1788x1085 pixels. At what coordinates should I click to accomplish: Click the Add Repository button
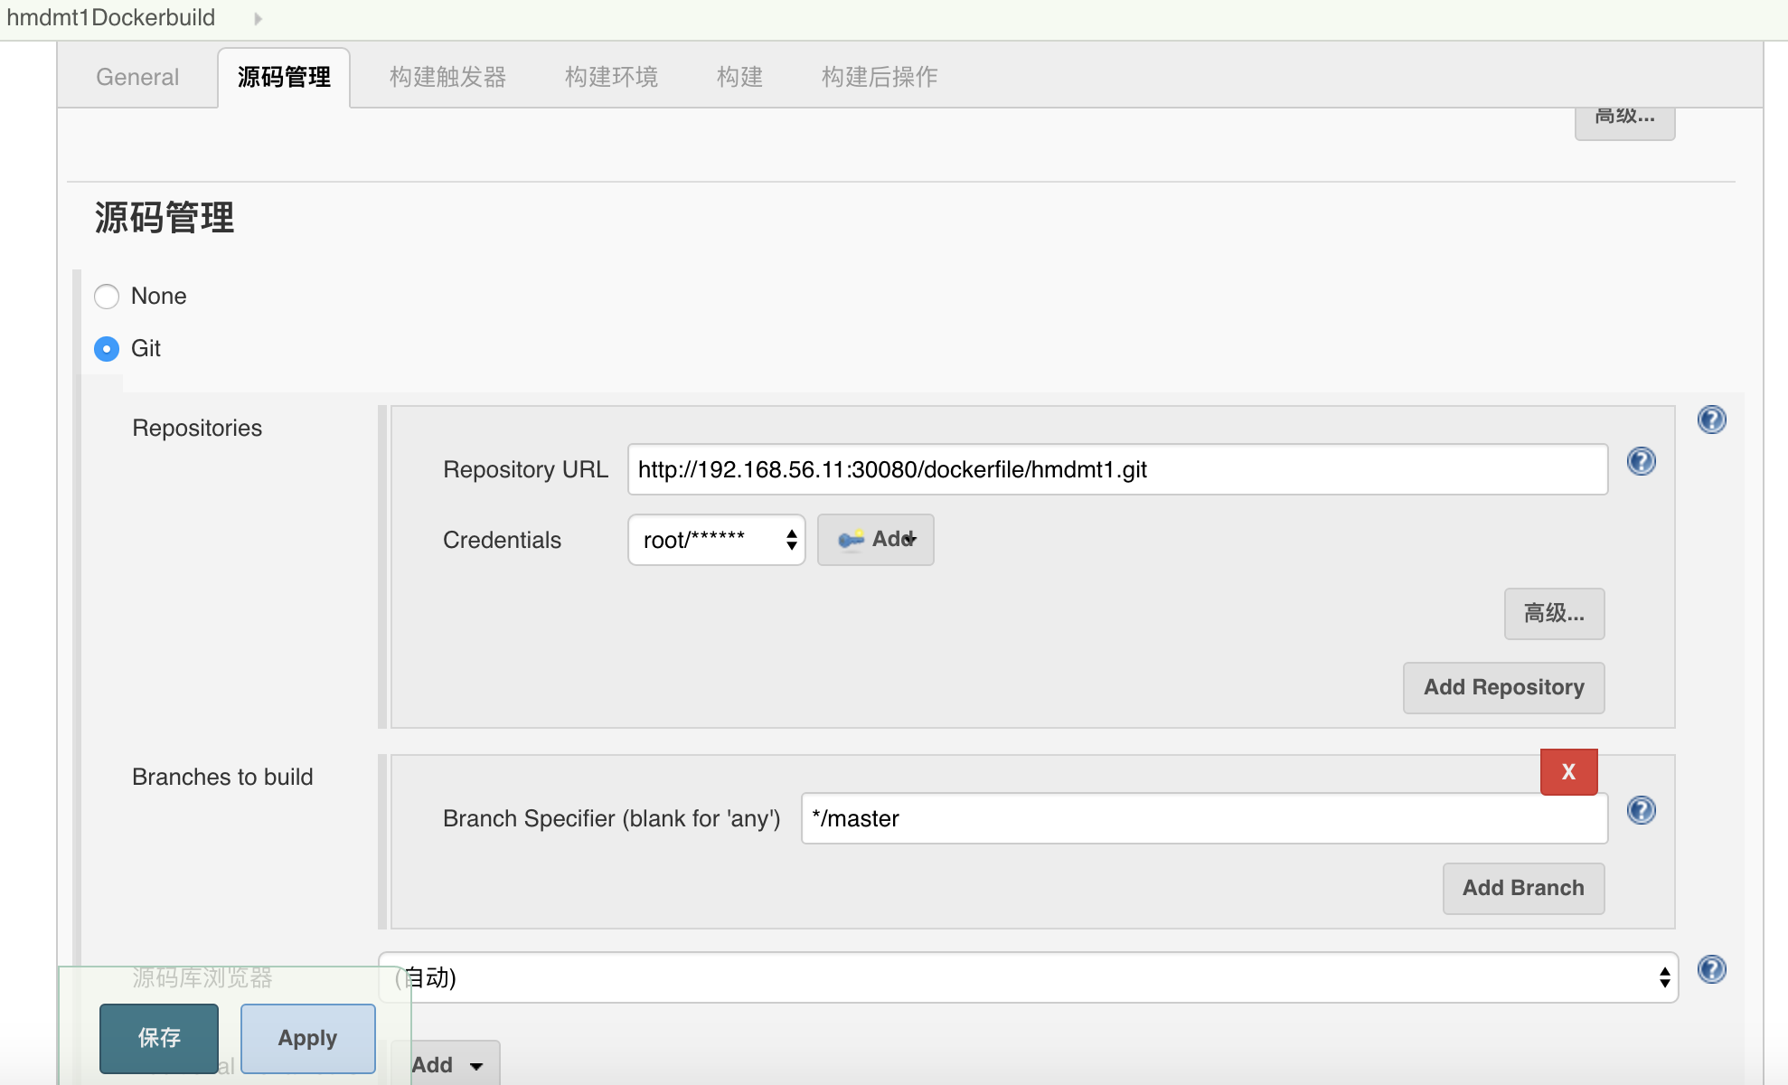tap(1503, 687)
